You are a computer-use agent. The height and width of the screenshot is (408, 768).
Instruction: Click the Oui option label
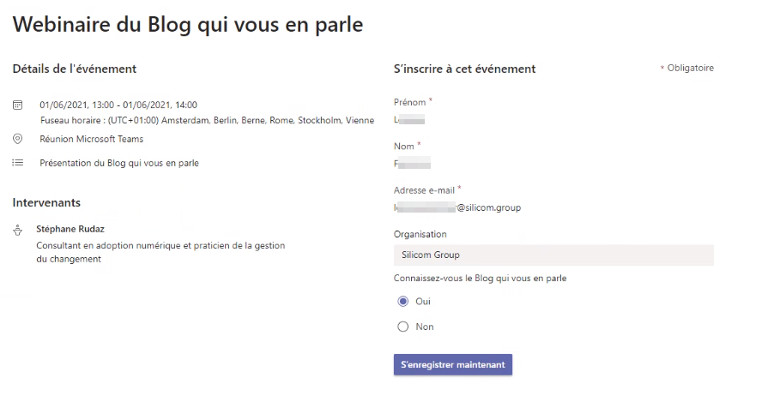tap(423, 302)
